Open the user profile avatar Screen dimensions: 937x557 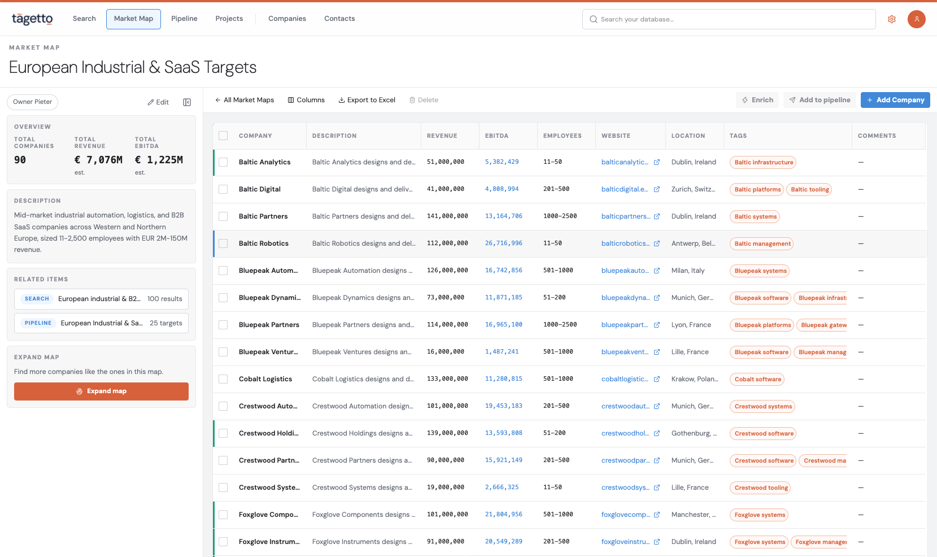[916, 19]
